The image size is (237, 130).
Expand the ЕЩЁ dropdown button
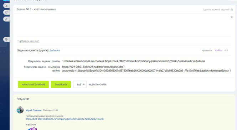[80, 84]
